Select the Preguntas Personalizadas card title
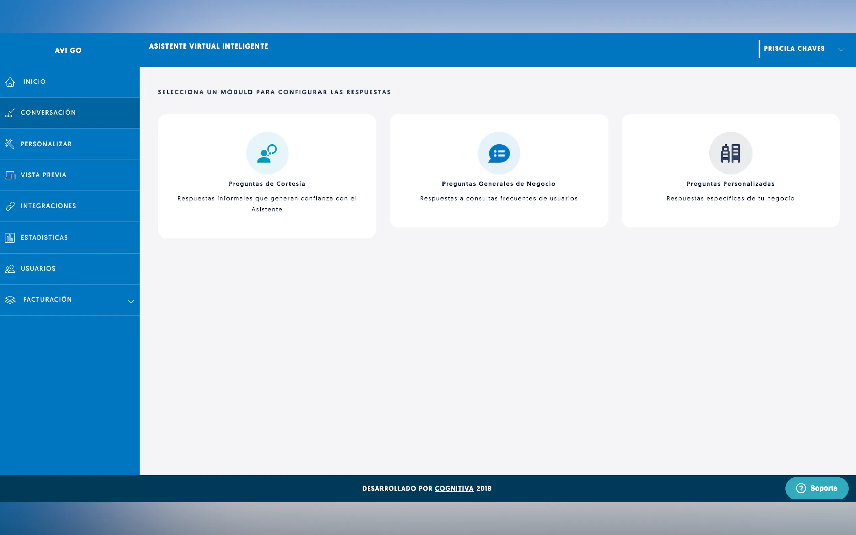This screenshot has height=535, width=856. (x=730, y=184)
